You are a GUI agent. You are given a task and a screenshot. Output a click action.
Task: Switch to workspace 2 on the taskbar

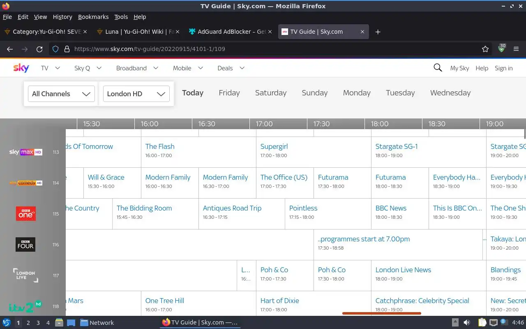point(28,323)
